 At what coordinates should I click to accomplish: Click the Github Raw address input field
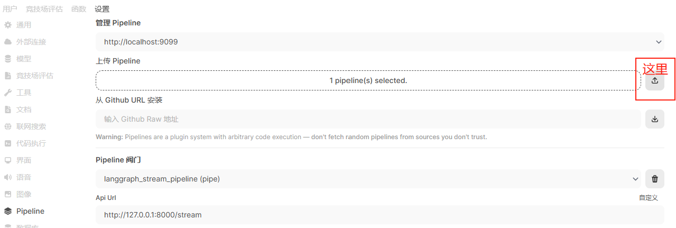(x=368, y=119)
